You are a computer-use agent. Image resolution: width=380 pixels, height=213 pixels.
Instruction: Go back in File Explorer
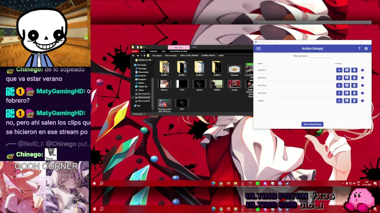(133, 56)
